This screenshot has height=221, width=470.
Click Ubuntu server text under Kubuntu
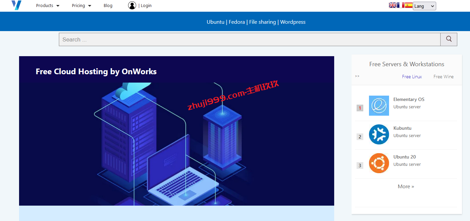(x=407, y=136)
